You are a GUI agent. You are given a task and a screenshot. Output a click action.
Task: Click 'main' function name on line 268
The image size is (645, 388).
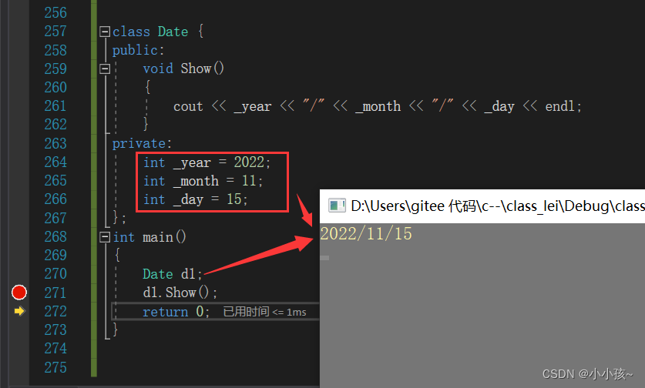pos(157,237)
